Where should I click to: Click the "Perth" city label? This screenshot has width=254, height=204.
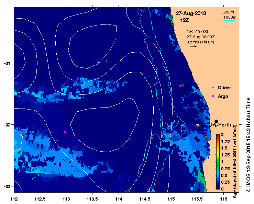pos(225,125)
